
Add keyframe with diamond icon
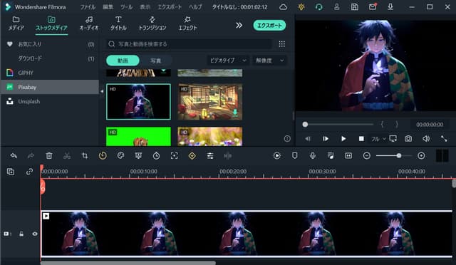coord(192,156)
